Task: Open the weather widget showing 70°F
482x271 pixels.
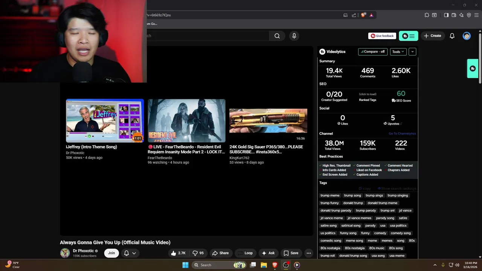Action: tap(12, 265)
